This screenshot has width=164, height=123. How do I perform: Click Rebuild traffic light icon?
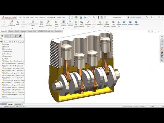pyautogui.click(x=98, y=17)
